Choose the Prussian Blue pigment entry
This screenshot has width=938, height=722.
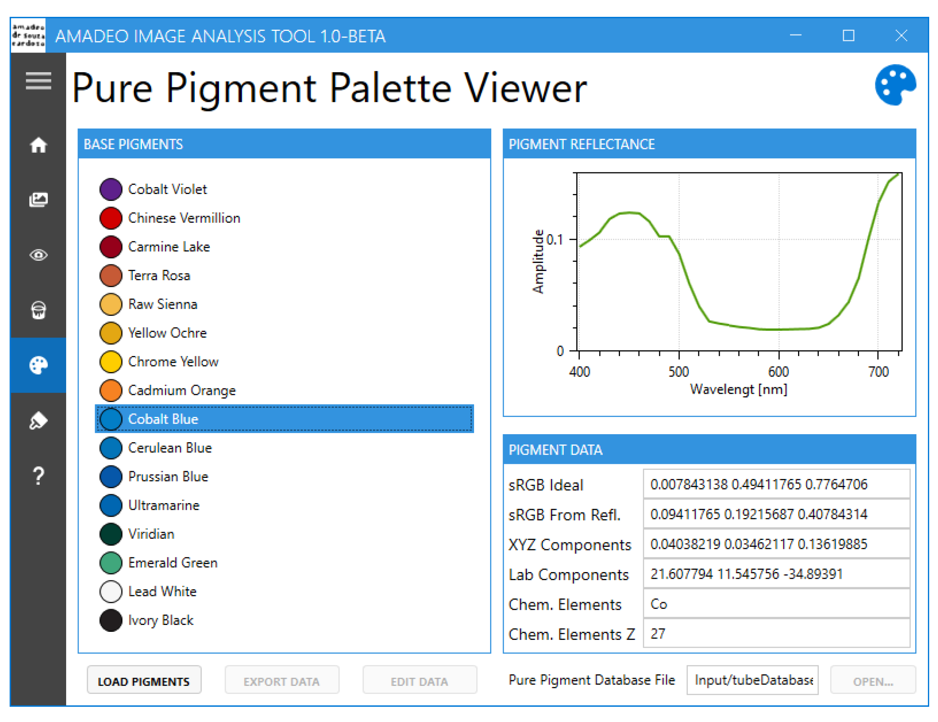pyautogui.click(x=168, y=477)
